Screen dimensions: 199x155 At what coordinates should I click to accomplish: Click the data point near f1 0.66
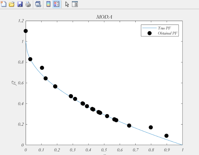(x=129, y=126)
